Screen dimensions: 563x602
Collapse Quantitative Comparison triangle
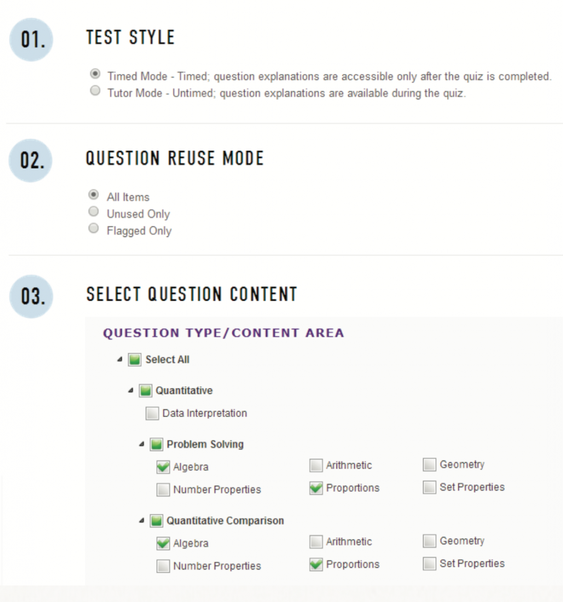(141, 521)
